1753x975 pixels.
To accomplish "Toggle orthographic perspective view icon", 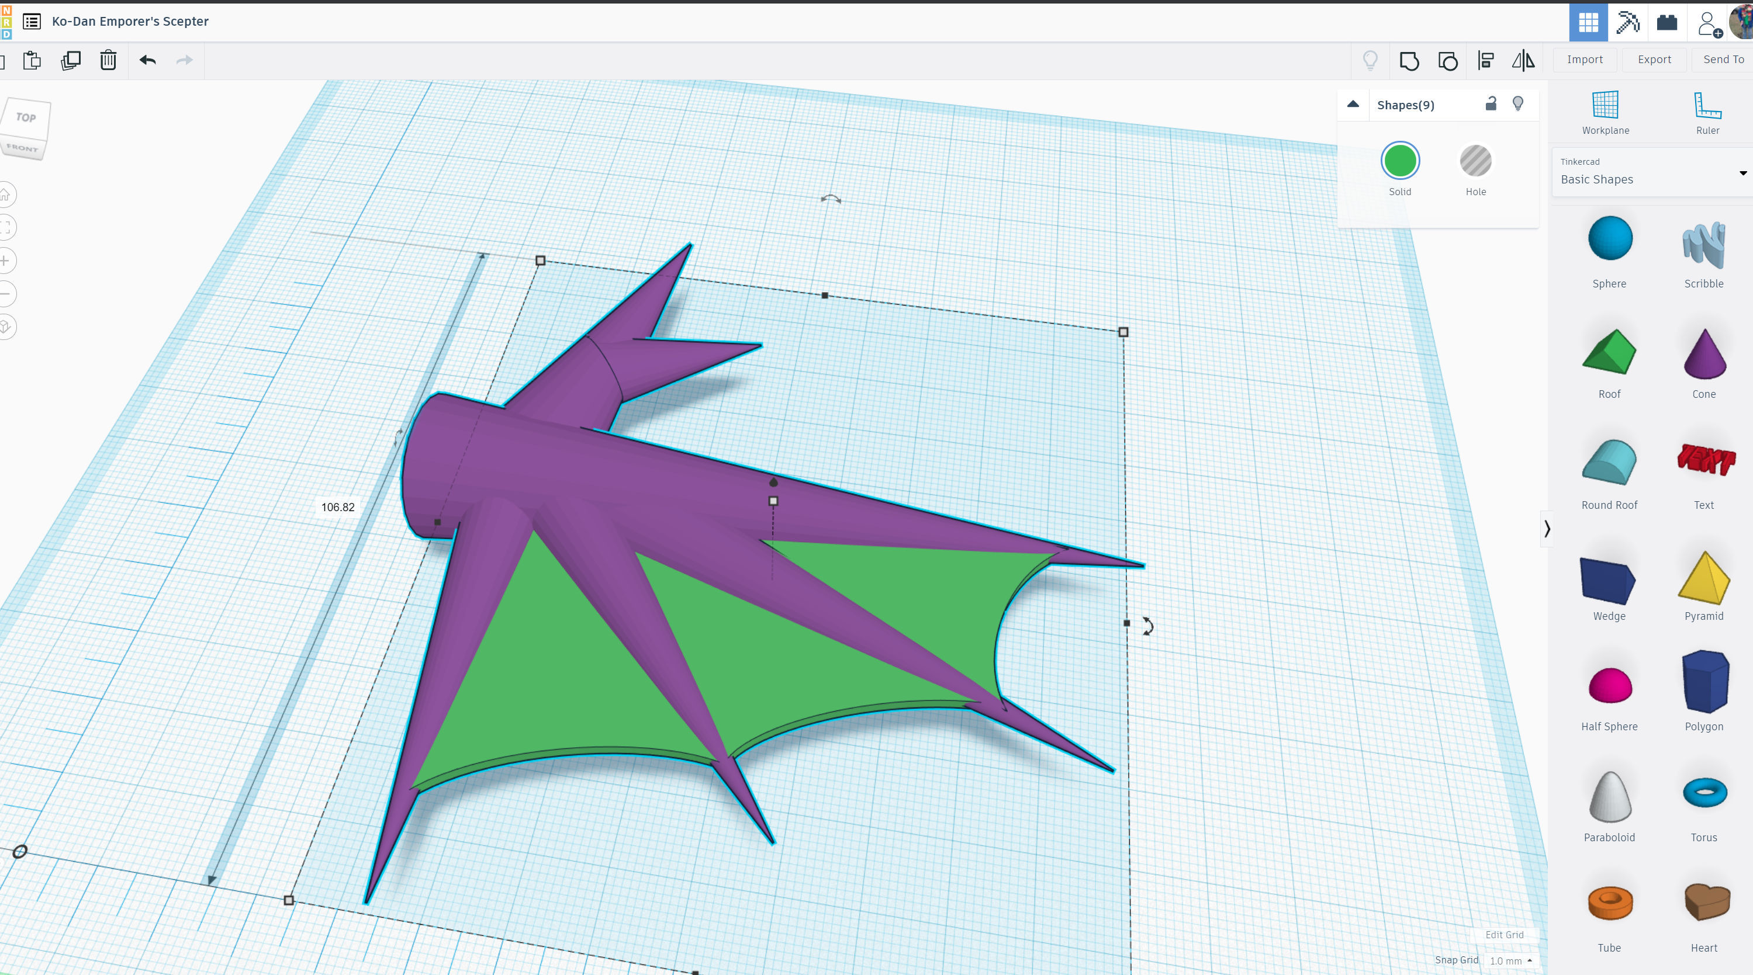I will tap(5, 327).
